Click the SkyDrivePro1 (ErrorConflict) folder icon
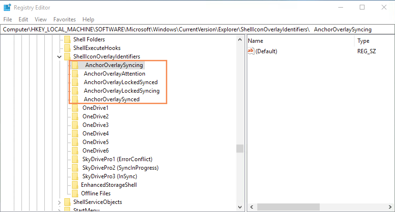 point(75,159)
